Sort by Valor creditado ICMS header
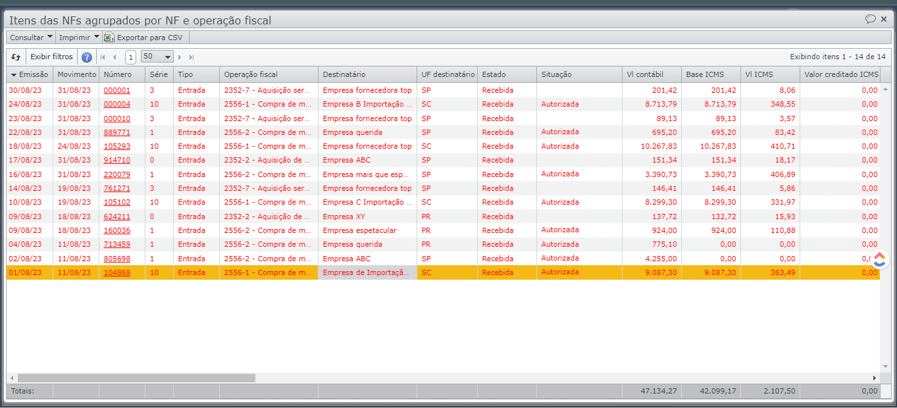897x408 pixels. click(840, 74)
